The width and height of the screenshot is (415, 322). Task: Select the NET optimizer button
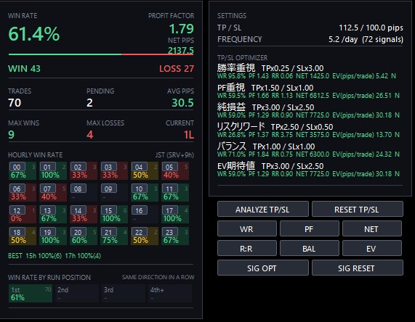[x=372, y=228]
